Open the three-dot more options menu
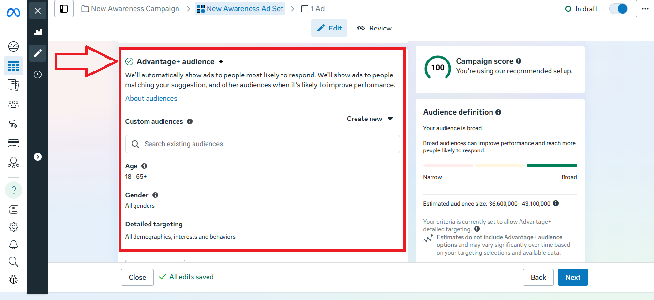Screen dimensions: 654x300 [x=645, y=9]
